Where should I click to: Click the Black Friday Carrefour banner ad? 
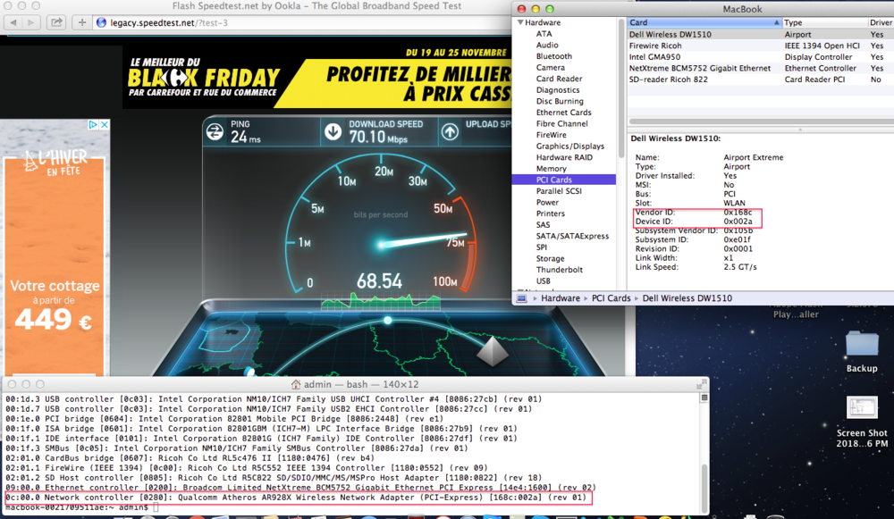coord(313,80)
